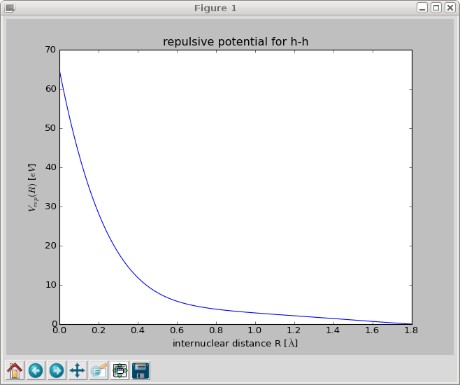Viewport: 460px width, 385px height.
Task: Click the 1.8 tick label on x-axis
Action: (x=411, y=332)
